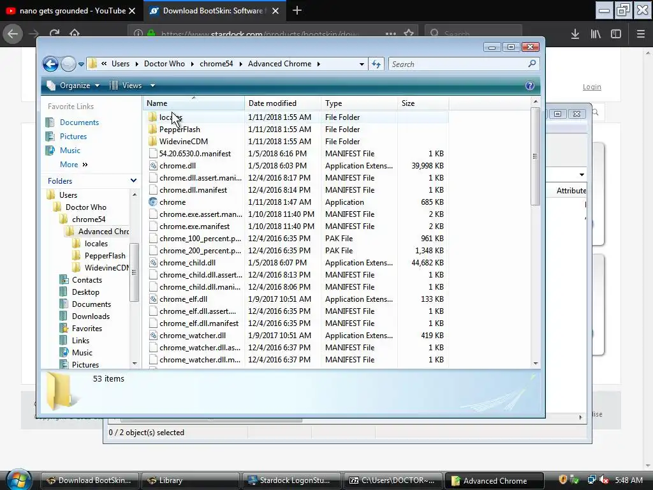The height and width of the screenshot is (490, 653).
Task: Open Explorer Help icon
Action: tap(530, 85)
